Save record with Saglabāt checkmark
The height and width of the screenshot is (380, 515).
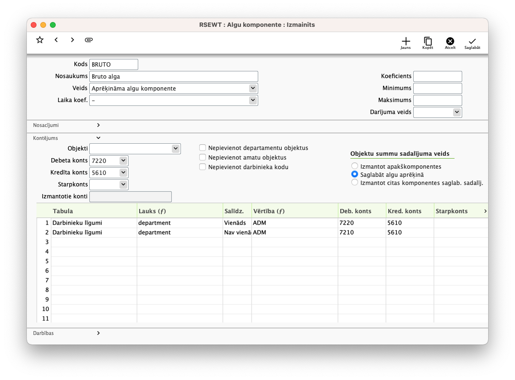[x=472, y=43]
